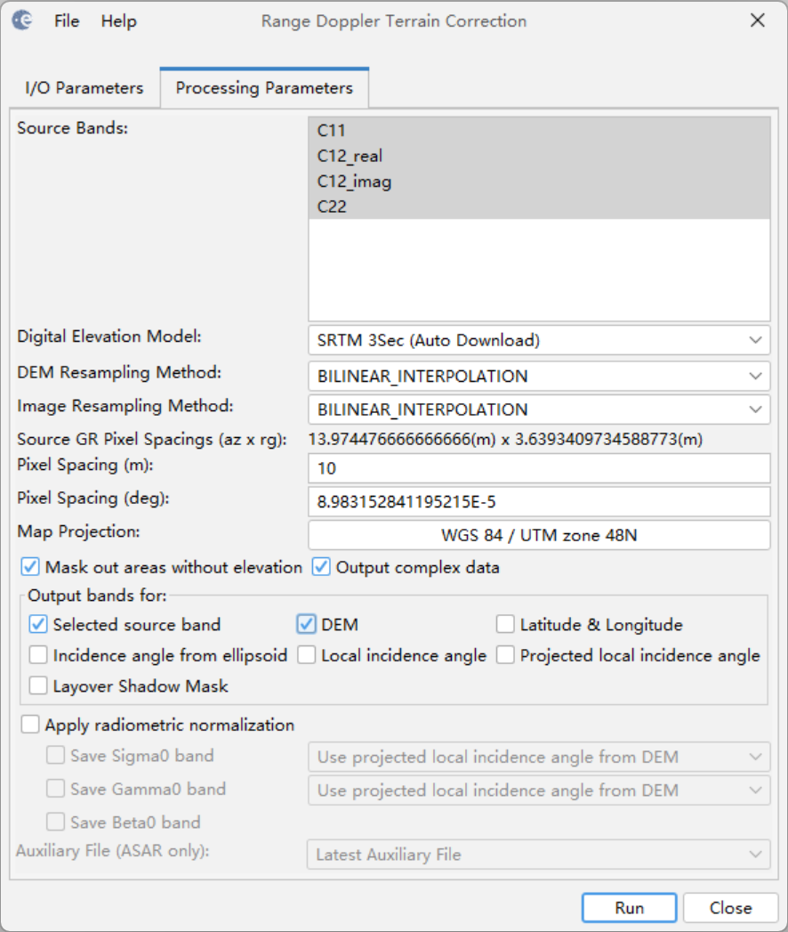Select C12_real source band

pos(350,156)
